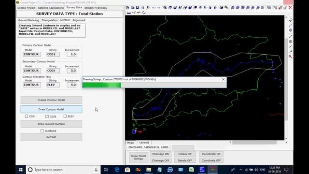The width and height of the screenshot is (309, 174).
Task: Tick the C005 checkbox
Action: (x=47, y=116)
